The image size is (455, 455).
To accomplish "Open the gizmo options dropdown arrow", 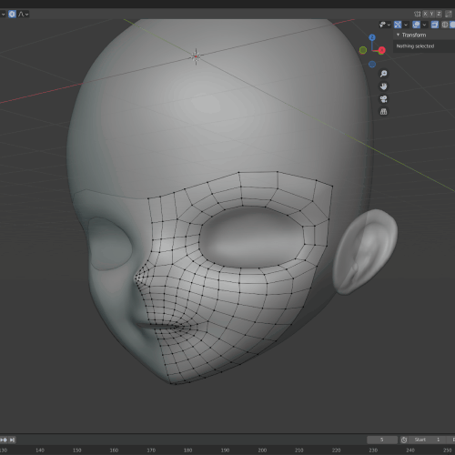I will 406,25.
